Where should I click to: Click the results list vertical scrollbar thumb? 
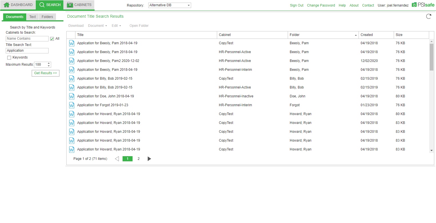point(431,57)
